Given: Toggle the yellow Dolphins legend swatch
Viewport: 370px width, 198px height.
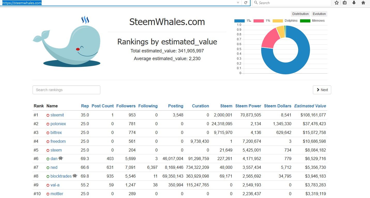Looking at the screenshot, I should coord(278,21).
